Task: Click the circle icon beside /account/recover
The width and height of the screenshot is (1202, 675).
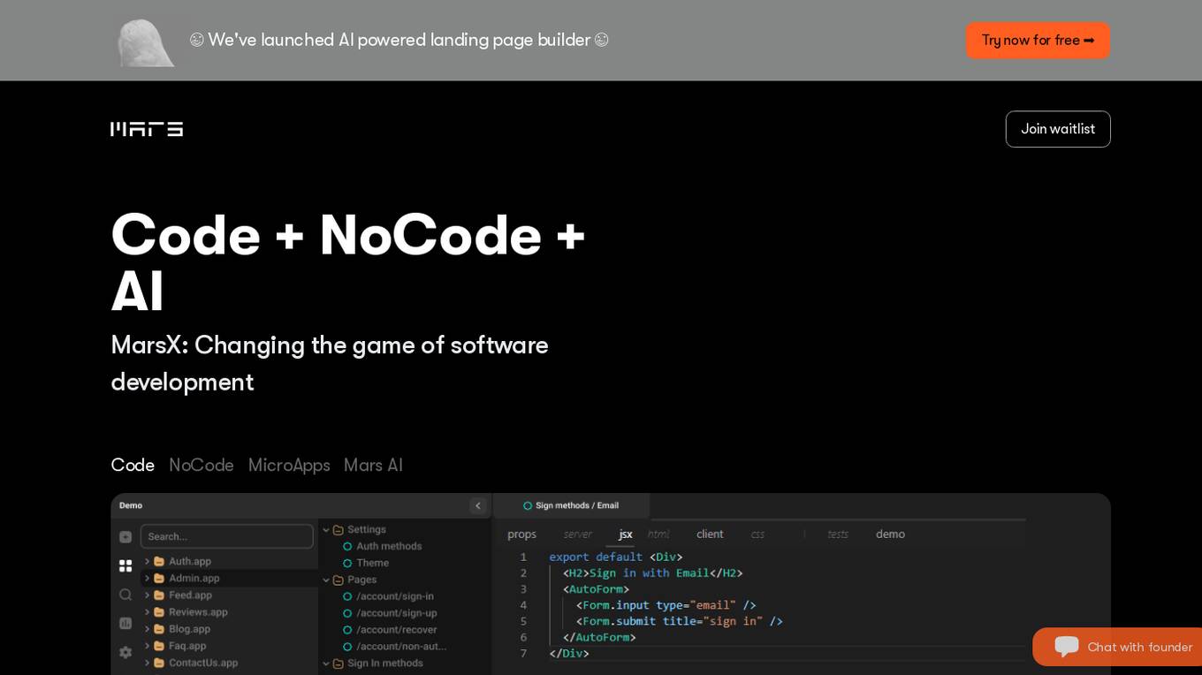Action: click(x=347, y=630)
